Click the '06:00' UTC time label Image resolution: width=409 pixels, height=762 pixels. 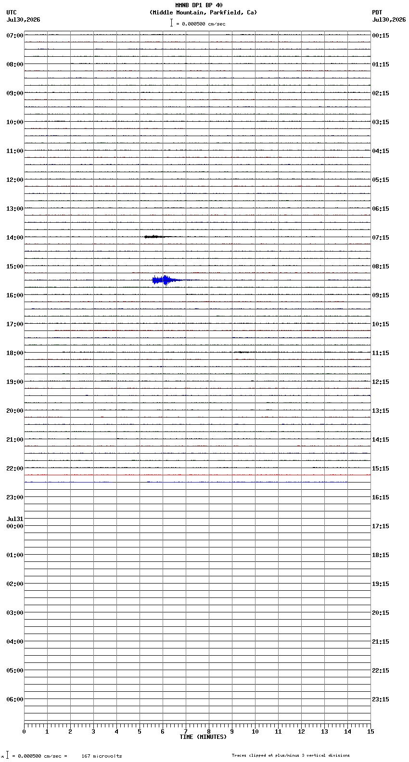pos(15,699)
